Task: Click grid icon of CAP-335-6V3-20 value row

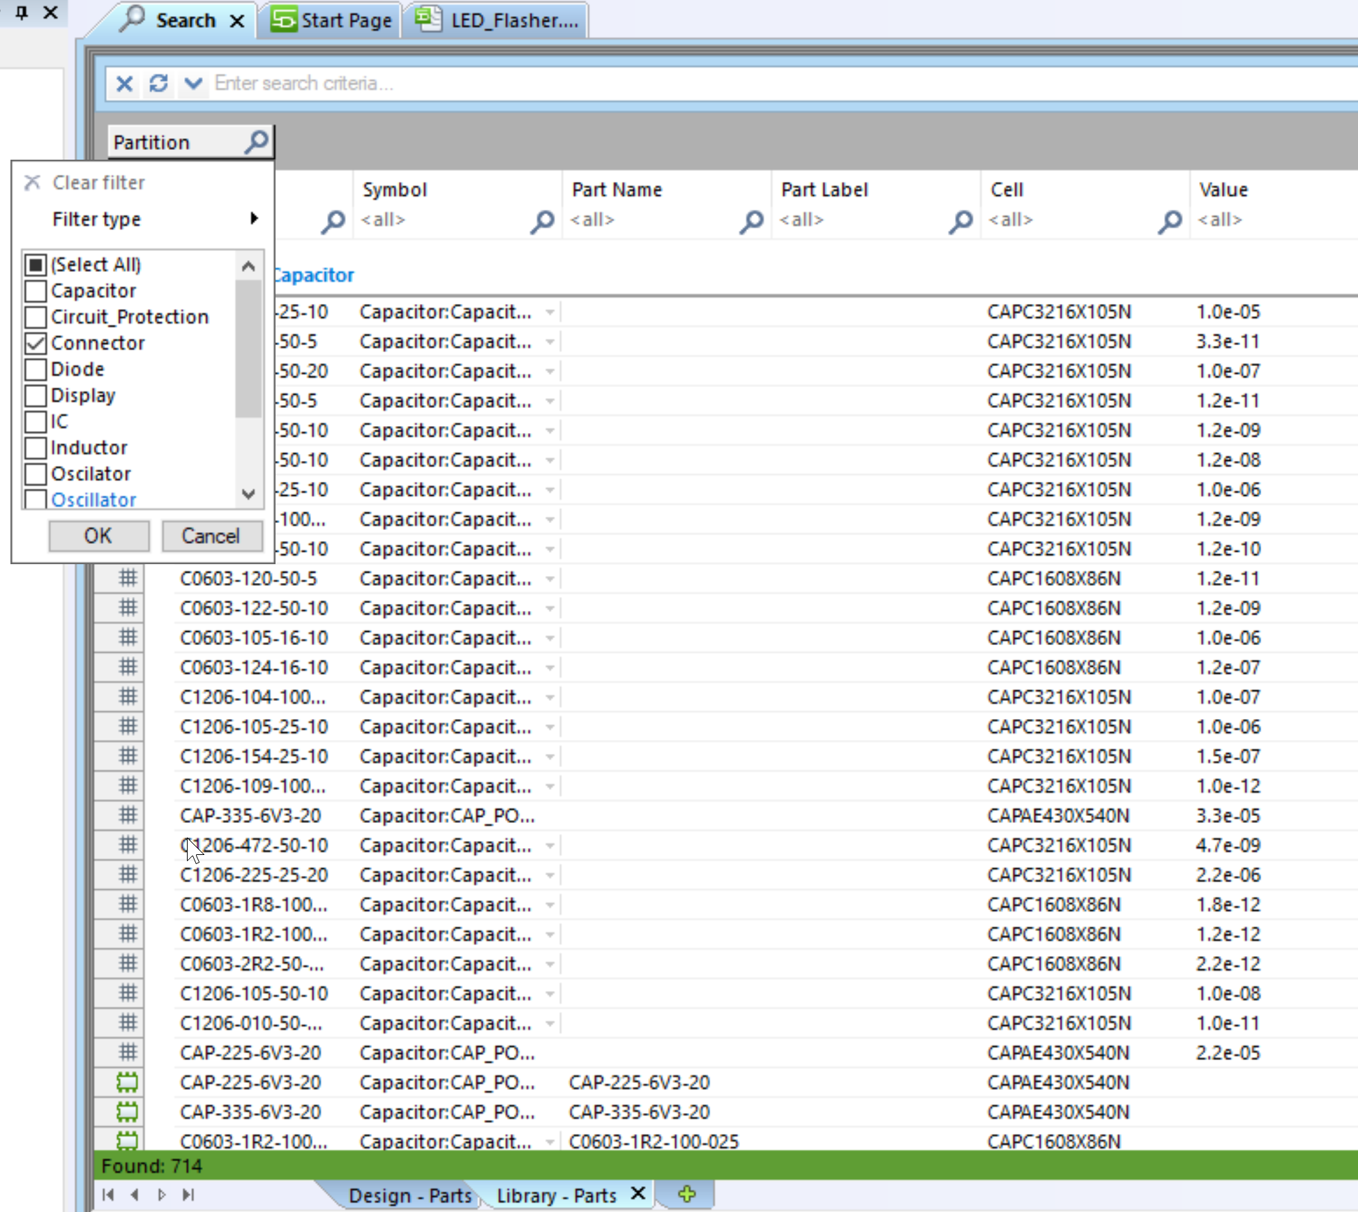Action: click(127, 815)
